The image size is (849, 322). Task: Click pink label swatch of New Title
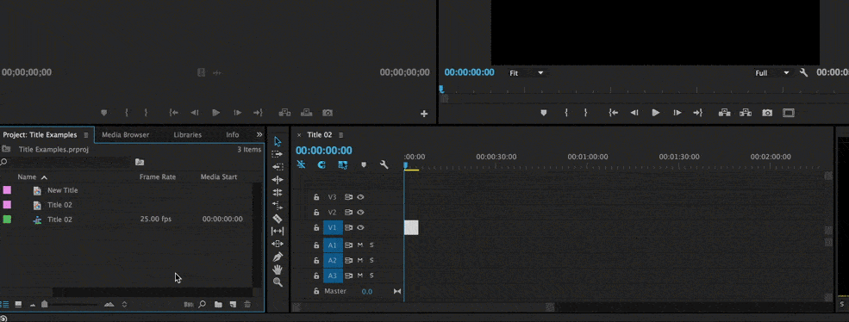click(x=7, y=190)
